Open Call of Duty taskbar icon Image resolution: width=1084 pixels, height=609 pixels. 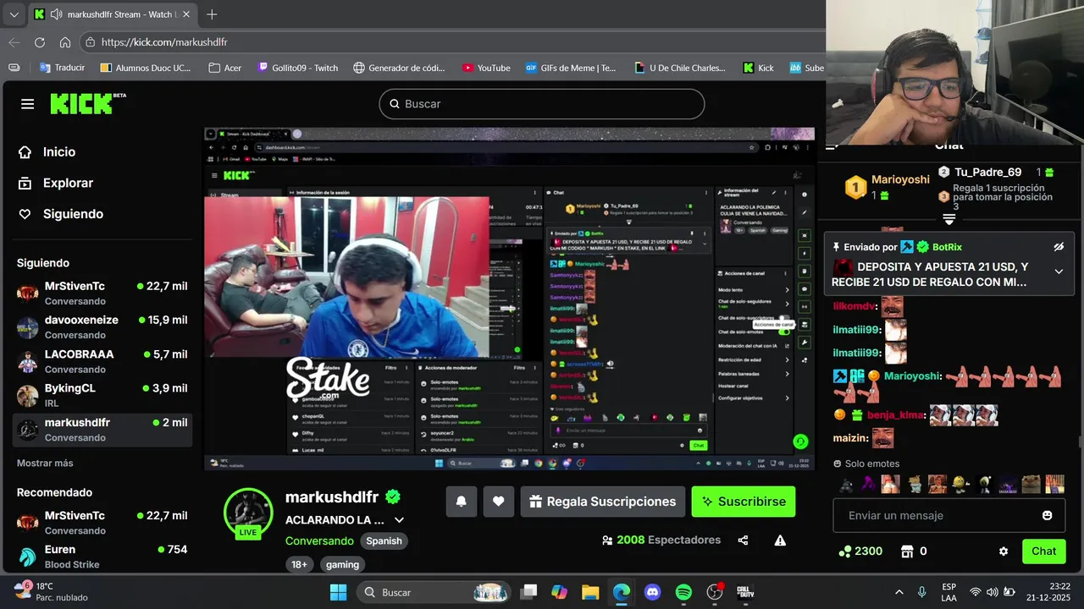[x=745, y=592]
